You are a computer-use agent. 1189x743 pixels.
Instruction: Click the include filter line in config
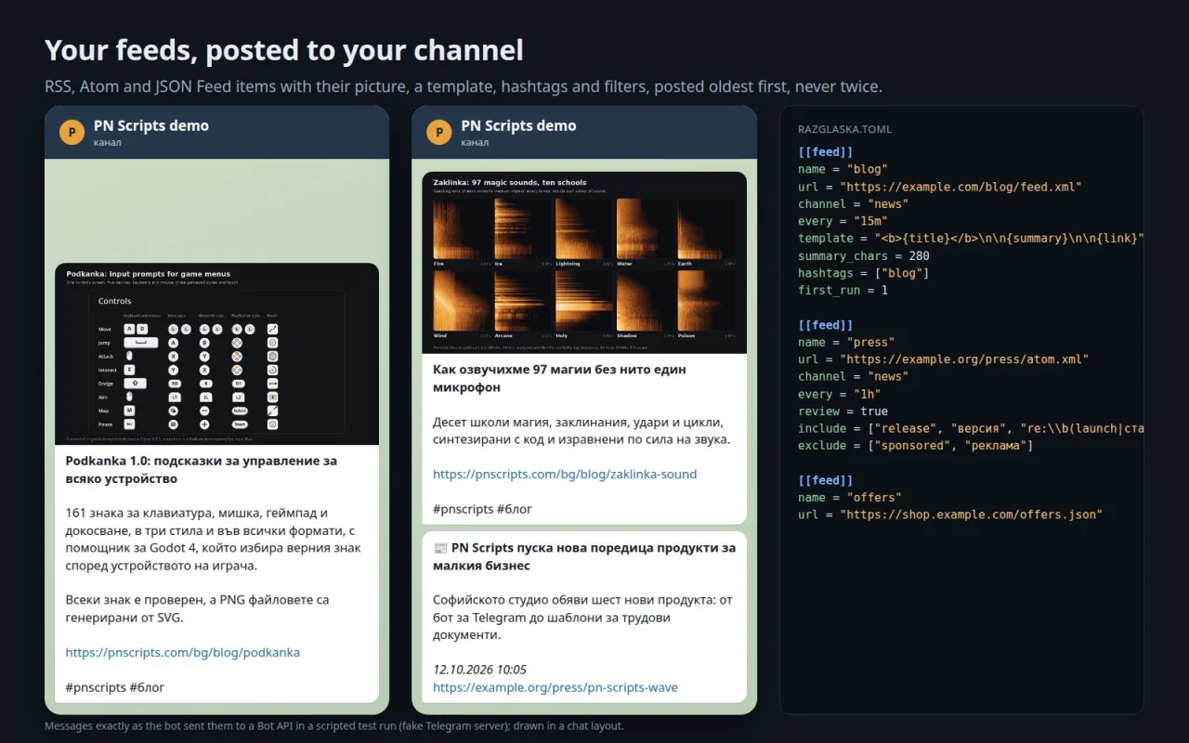tap(971, 429)
